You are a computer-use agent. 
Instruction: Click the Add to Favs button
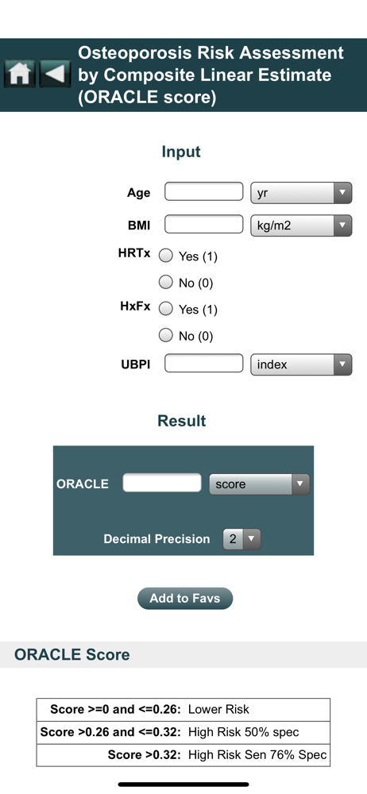185,599
